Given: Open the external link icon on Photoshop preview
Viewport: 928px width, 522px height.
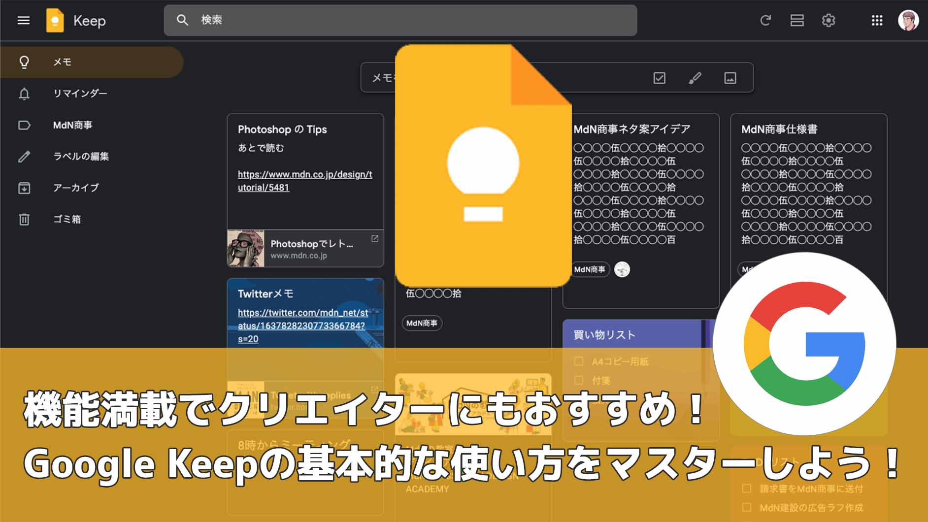Looking at the screenshot, I should 375,238.
